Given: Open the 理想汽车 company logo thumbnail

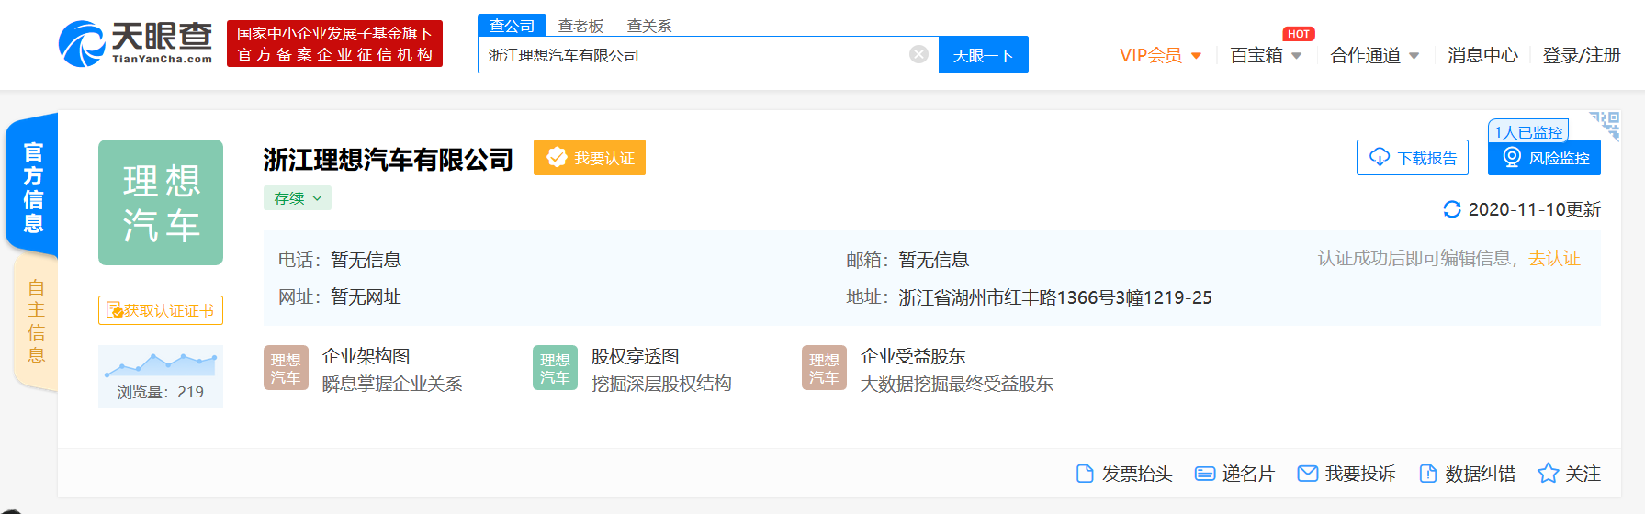Looking at the screenshot, I should coord(161,202).
